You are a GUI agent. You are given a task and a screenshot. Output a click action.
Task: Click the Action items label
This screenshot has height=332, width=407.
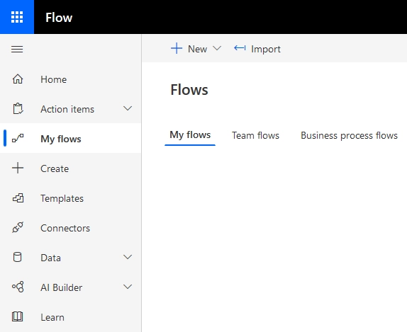pos(67,109)
